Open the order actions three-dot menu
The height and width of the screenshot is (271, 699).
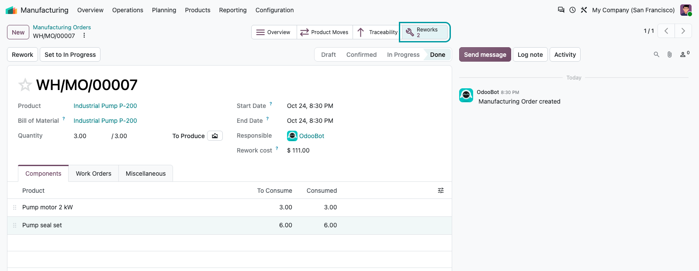(x=84, y=35)
